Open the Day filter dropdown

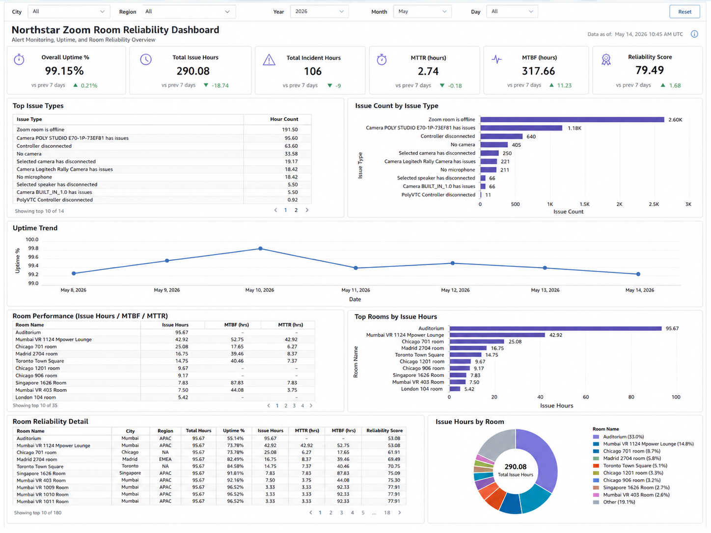click(512, 11)
